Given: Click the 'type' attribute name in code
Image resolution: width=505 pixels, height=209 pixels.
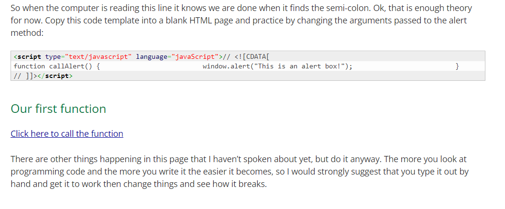Looking at the screenshot, I should 53,57.
